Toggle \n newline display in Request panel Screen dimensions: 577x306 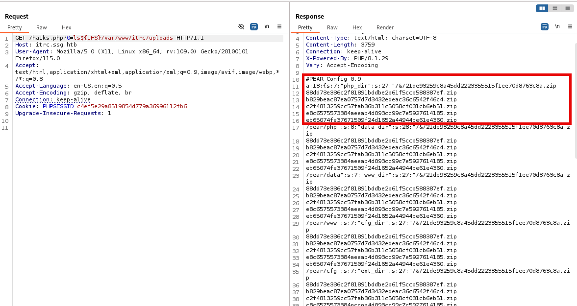tap(266, 26)
